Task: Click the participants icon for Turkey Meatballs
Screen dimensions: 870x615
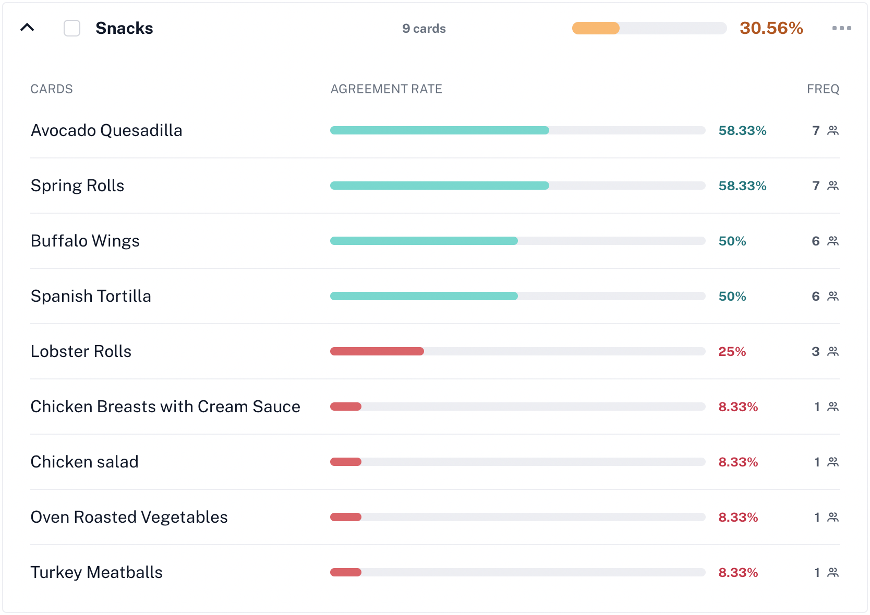Action: pyautogui.click(x=833, y=572)
